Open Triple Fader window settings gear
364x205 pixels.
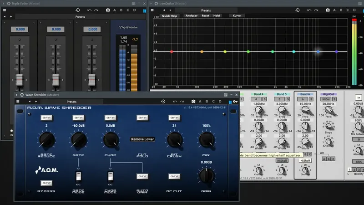coord(9,4)
